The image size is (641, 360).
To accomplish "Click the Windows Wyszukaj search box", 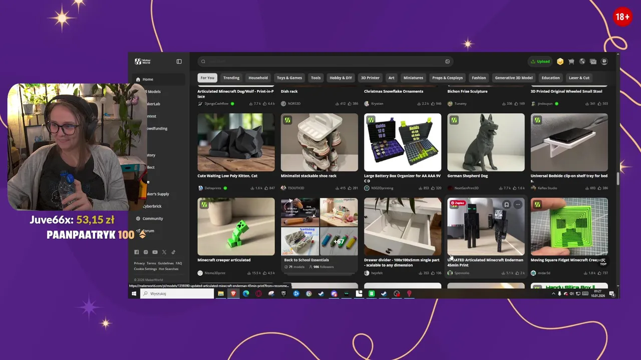I will [178, 293].
